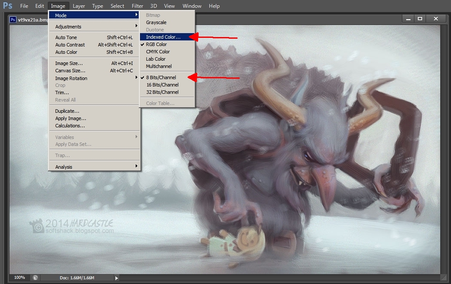Click the document Ps file icon
Screen dimensions: 451x284
pyautogui.click(x=12, y=19)
